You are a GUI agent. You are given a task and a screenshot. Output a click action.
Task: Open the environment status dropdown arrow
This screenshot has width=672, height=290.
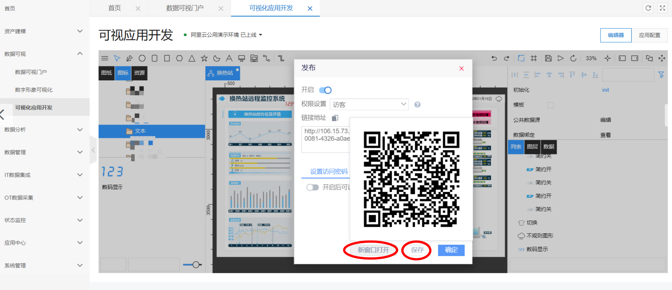(260, 35)
